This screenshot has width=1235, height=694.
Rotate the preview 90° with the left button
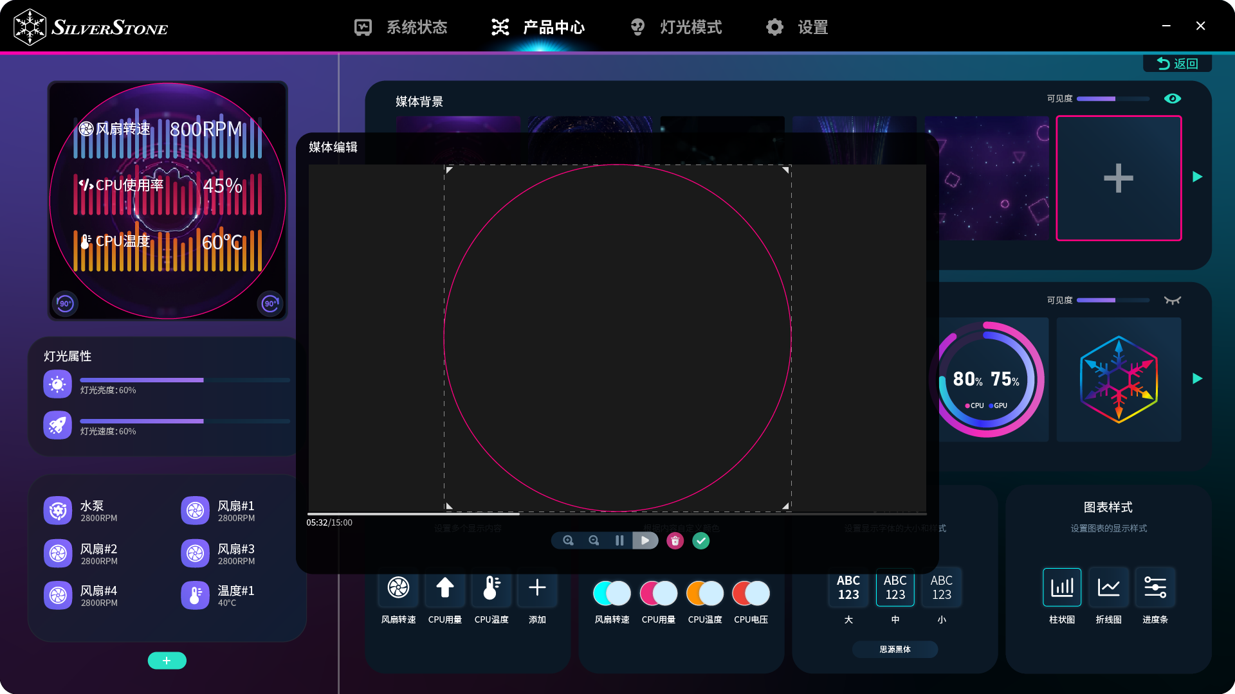click(x=65, y=303)
